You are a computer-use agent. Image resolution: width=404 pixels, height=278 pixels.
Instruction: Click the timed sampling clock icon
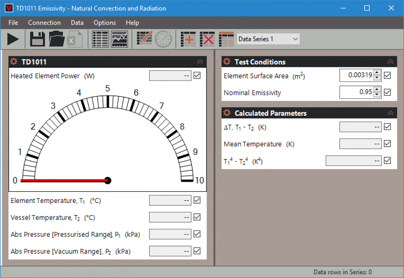(164, 39)
